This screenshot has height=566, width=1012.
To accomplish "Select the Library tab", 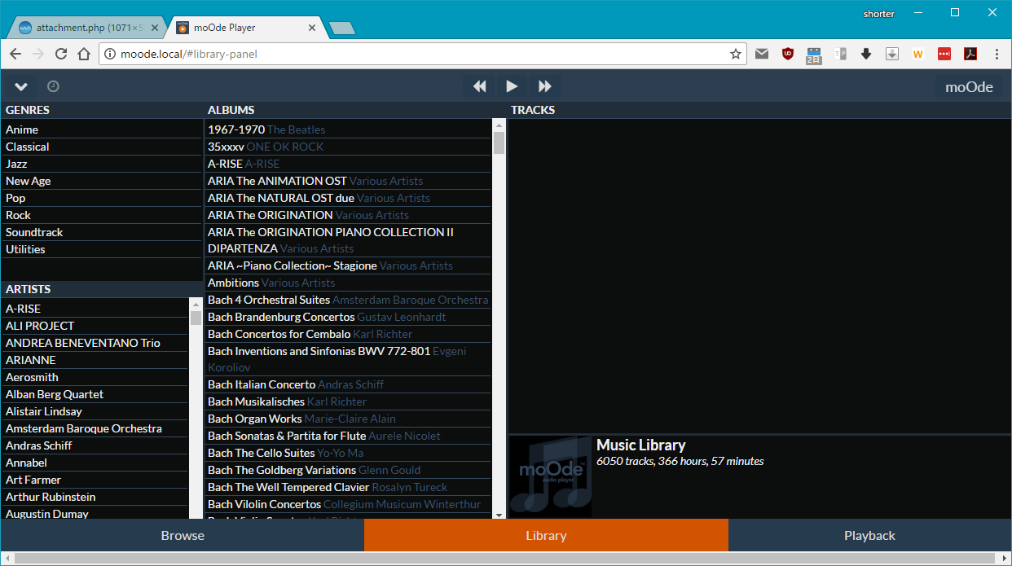I will click(546, 535).
